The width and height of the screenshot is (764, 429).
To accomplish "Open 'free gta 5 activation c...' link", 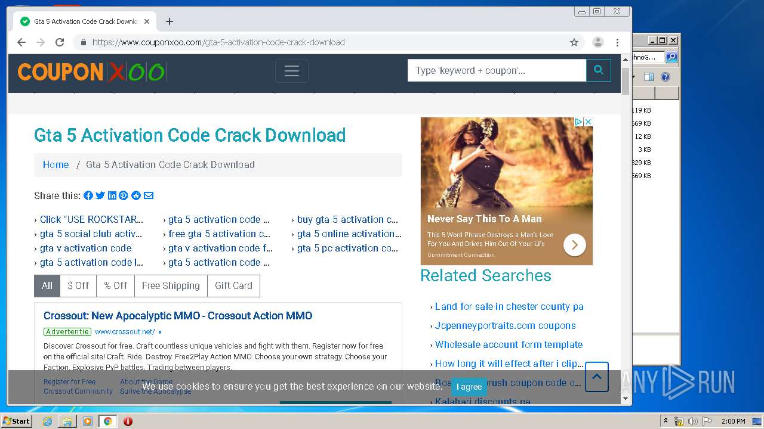I will [x=219, y=234].
